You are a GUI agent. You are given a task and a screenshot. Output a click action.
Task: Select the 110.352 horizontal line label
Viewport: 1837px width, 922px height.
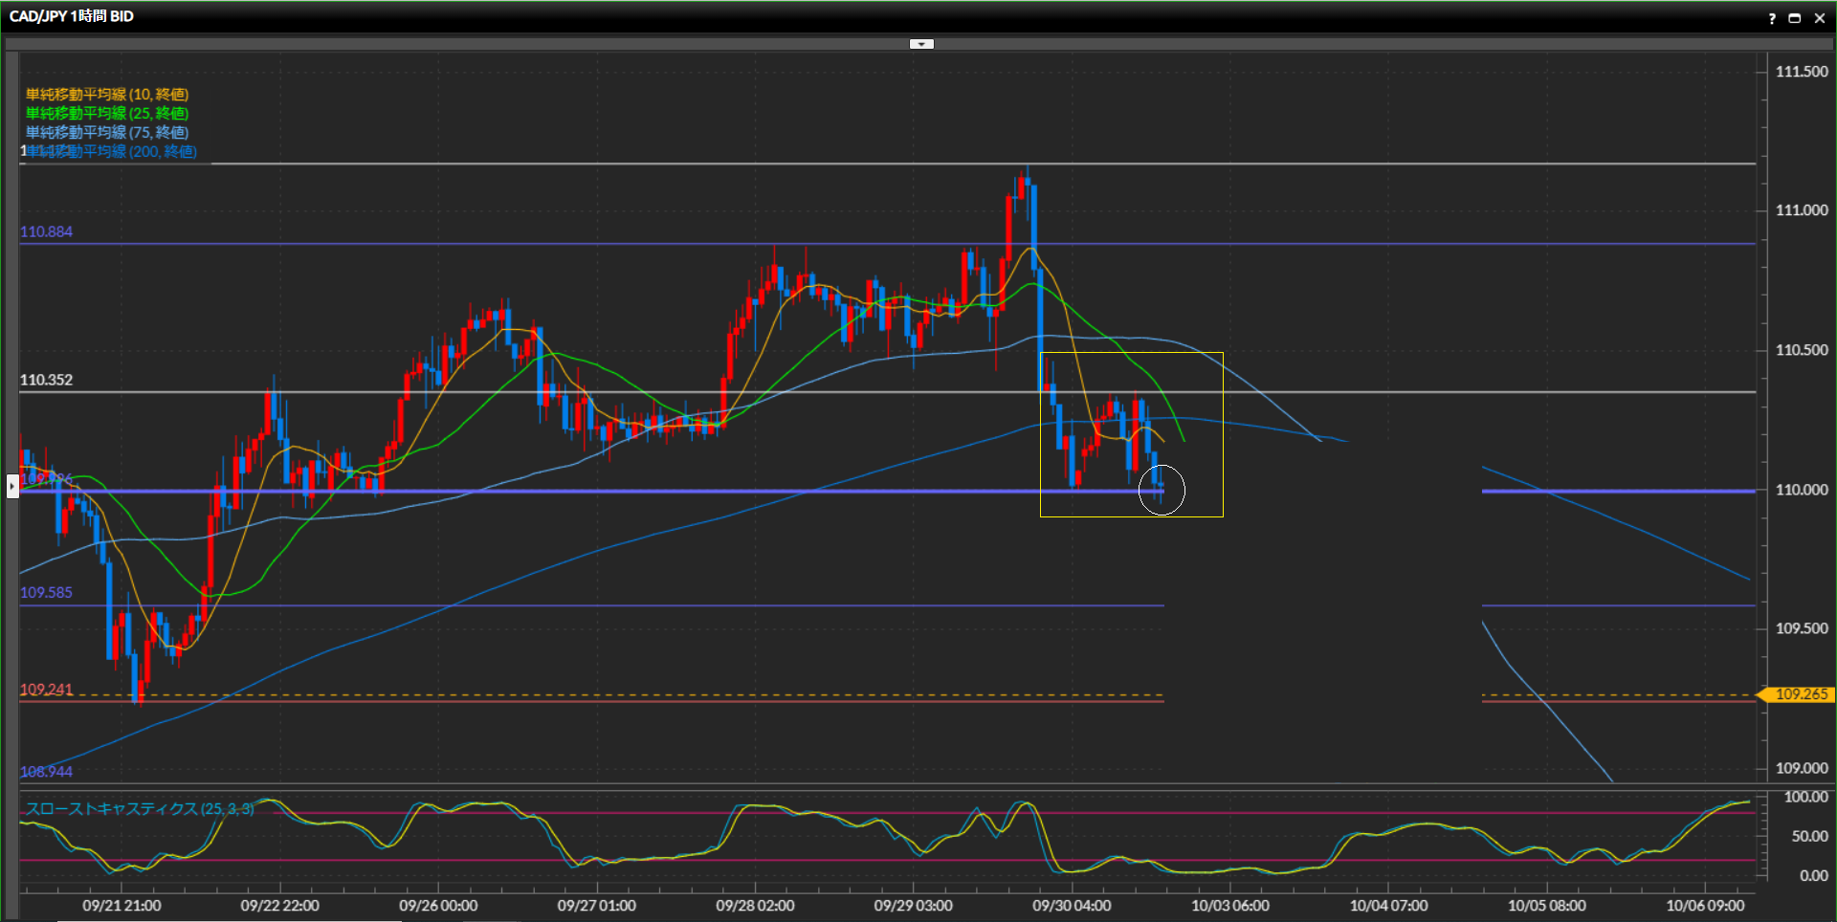46,380
